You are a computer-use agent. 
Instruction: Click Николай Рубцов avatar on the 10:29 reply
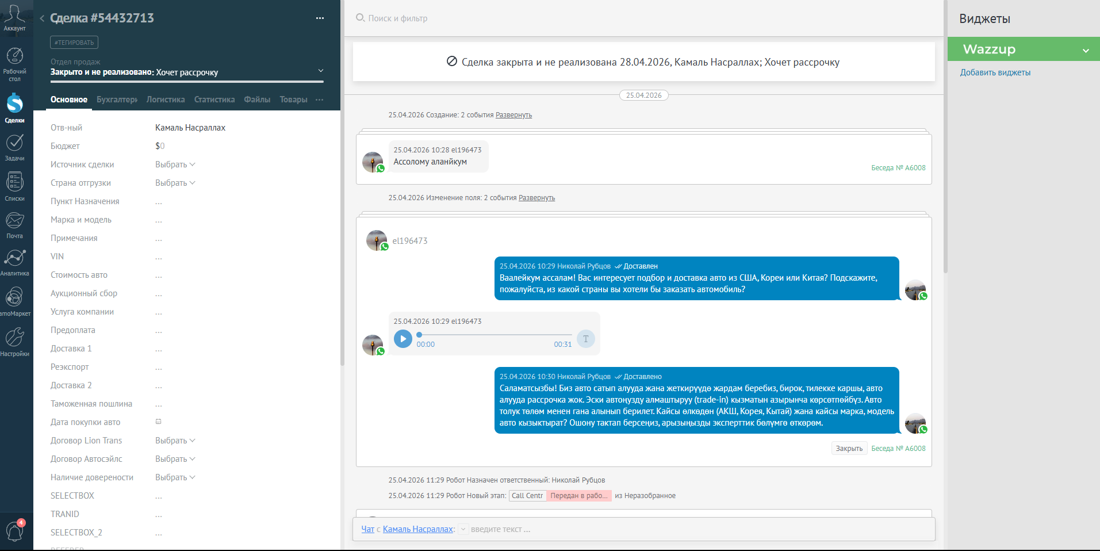915,290
